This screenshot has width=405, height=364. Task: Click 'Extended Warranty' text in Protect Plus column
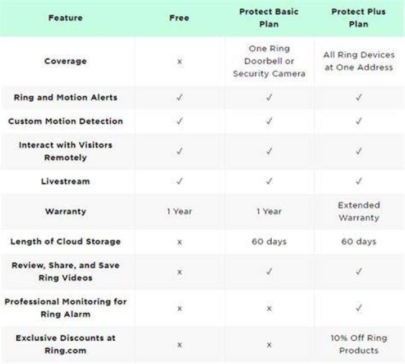pos(359,212)
